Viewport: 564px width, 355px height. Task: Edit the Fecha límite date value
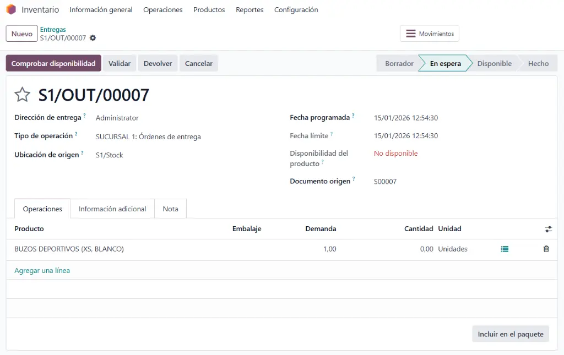coord(406,136)
